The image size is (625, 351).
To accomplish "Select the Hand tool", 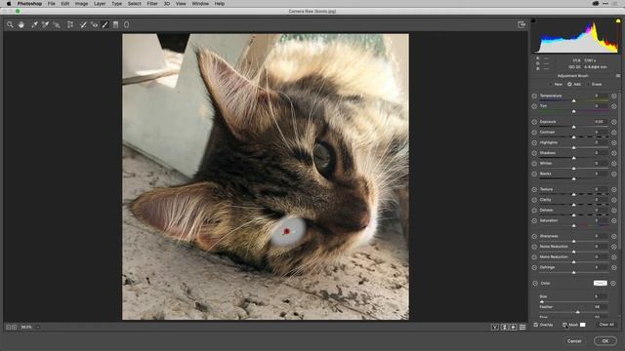I will [21, 24].
